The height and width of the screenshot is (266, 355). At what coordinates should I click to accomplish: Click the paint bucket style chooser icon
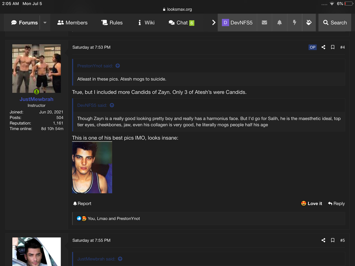pos(309,23)
